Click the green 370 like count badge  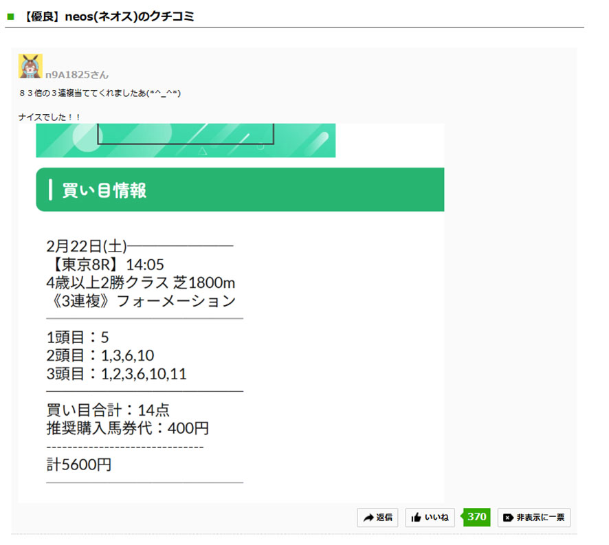[476, 517]
